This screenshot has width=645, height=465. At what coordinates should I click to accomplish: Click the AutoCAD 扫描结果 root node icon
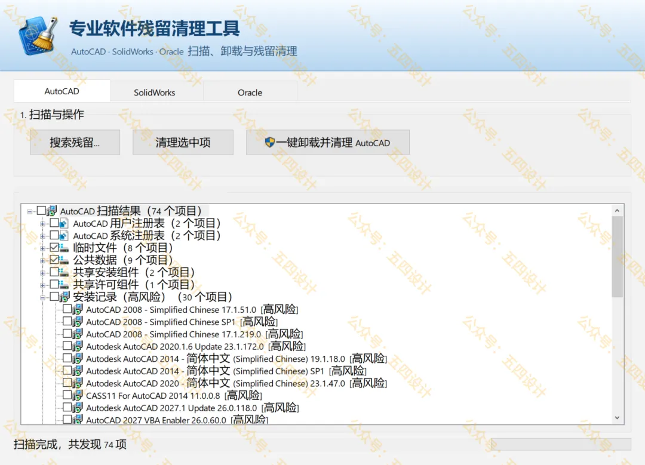point(52,211)
